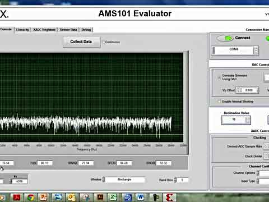
Task: Open the Xilinx application taskbar icon
Action: [169, 198]
